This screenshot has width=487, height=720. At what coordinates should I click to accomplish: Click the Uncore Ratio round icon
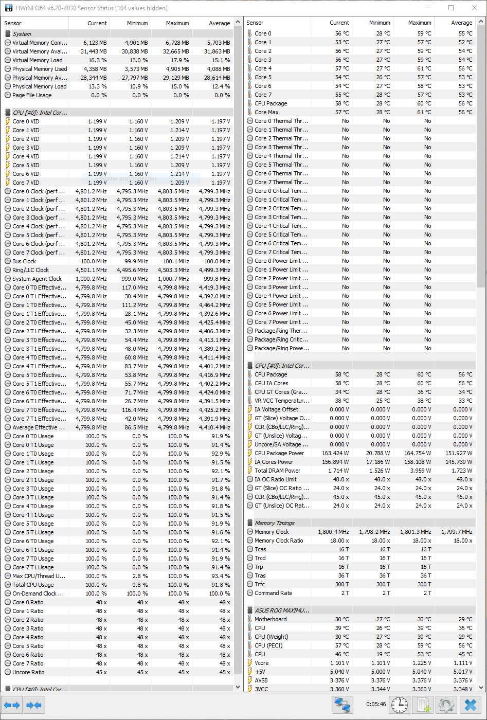tap(8, 672)
